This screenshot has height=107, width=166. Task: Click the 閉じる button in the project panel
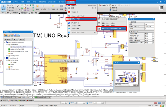(x=22, y=39)
